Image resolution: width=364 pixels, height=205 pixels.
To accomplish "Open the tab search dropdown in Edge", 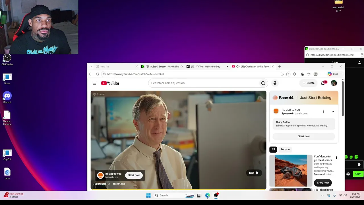I will click(90, 67).
